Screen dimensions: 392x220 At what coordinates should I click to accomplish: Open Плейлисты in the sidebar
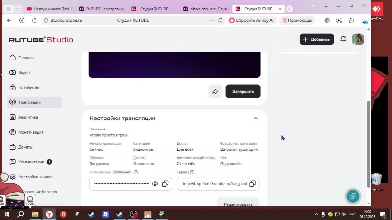coord(28,87)
